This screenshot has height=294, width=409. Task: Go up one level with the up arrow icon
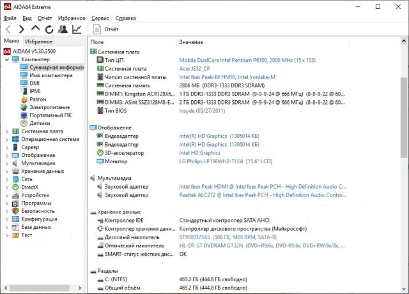[36, 28]
